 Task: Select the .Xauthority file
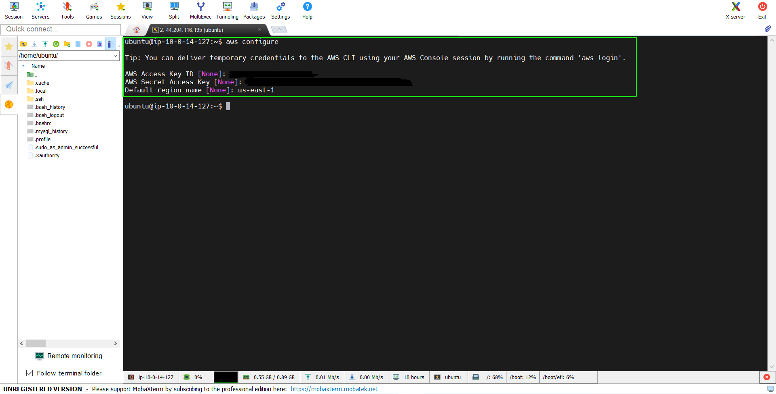[43, 155]
